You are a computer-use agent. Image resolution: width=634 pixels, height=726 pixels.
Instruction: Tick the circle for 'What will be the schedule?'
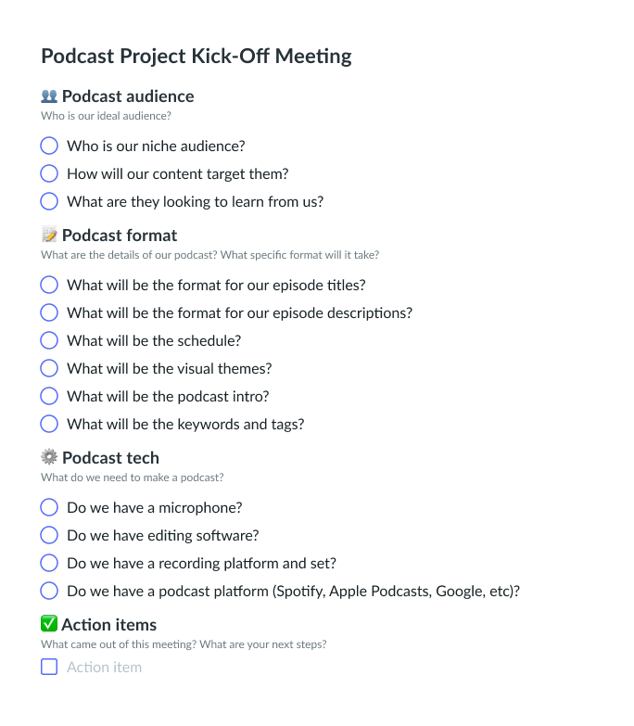point(49,341)
